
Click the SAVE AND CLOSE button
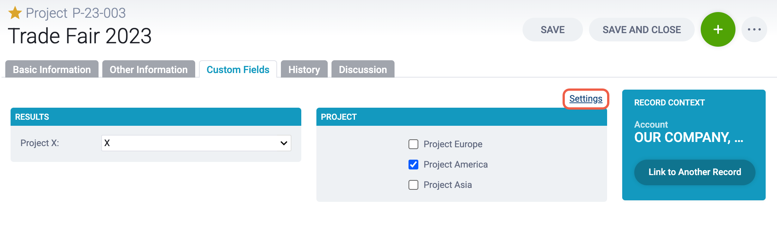642,29
